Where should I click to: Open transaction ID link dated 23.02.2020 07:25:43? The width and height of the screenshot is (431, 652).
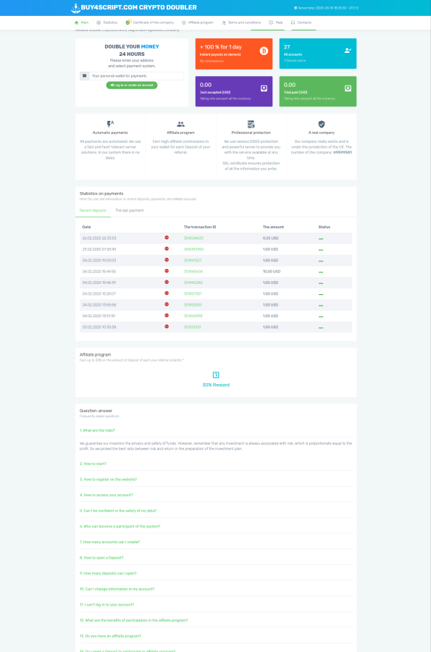click(x=193, y=249)
